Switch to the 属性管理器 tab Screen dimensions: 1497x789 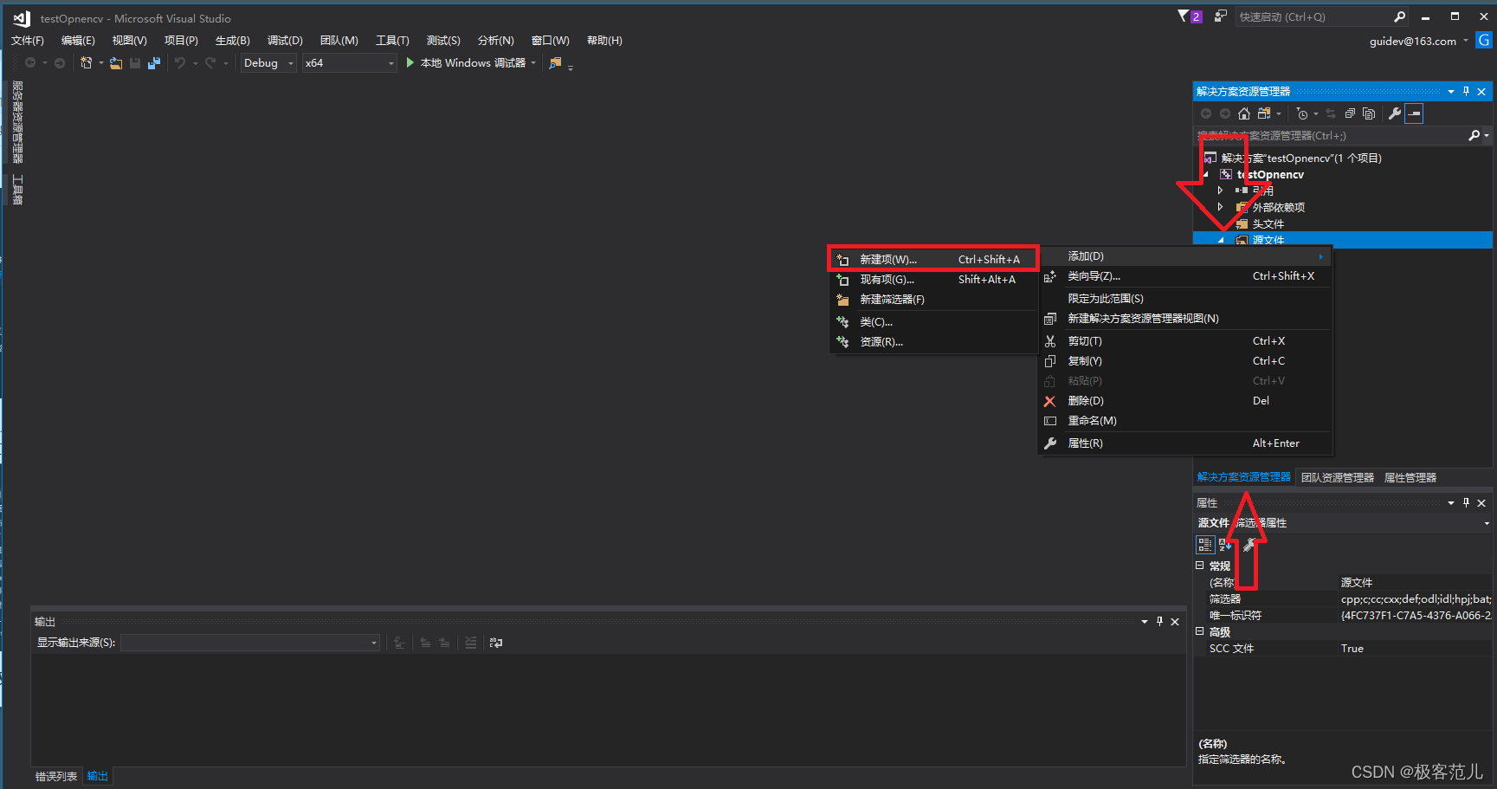point(1410,478)
